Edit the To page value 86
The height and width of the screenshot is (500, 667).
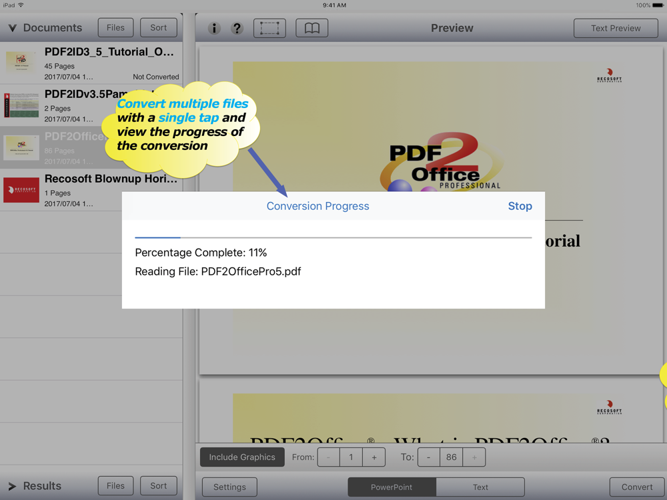452,457
